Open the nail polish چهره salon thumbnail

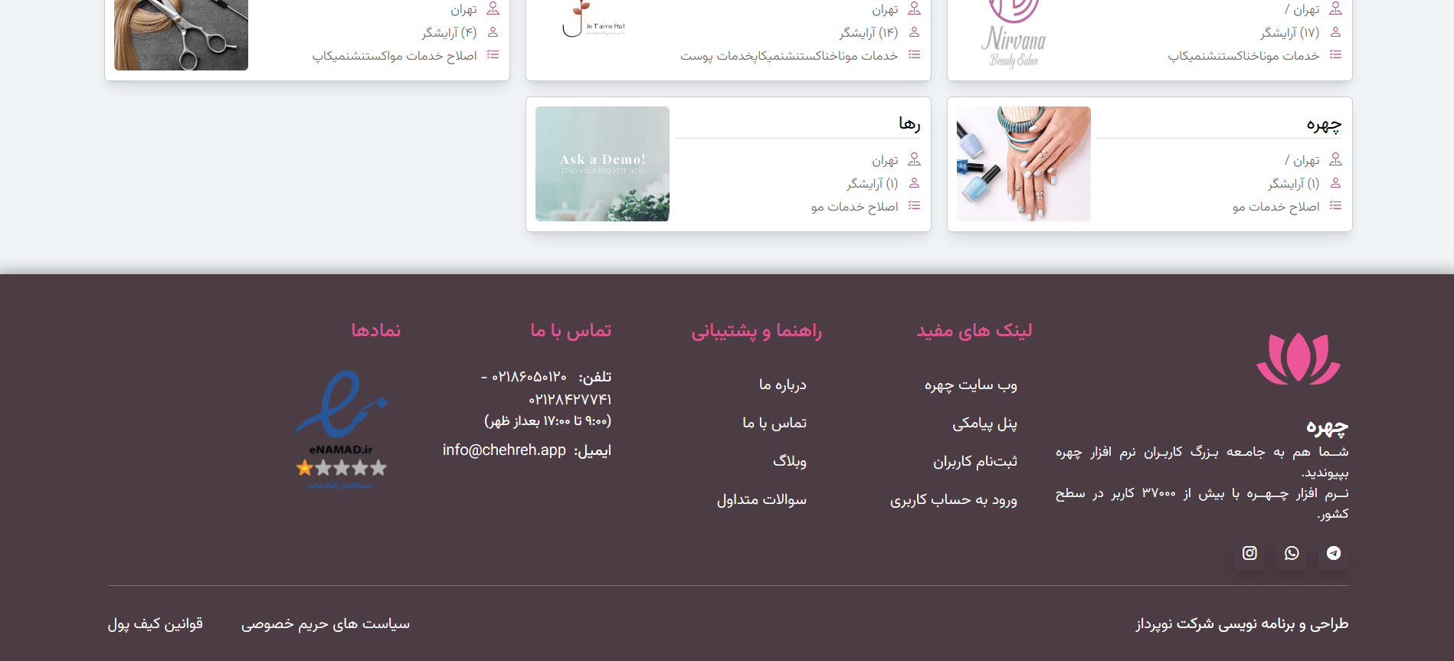pyautogui.click(x=1023, y=164)
